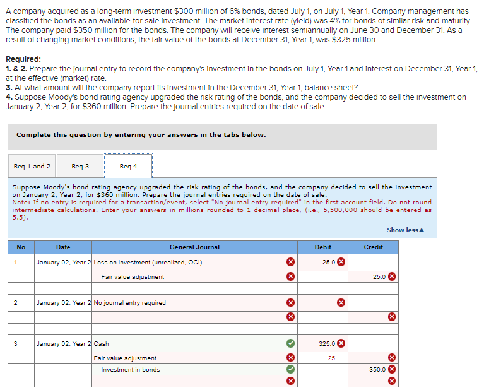Click the red X icon next to 350.0 credit
Viewport: 484px width, 390px height.
coord(392,369)
